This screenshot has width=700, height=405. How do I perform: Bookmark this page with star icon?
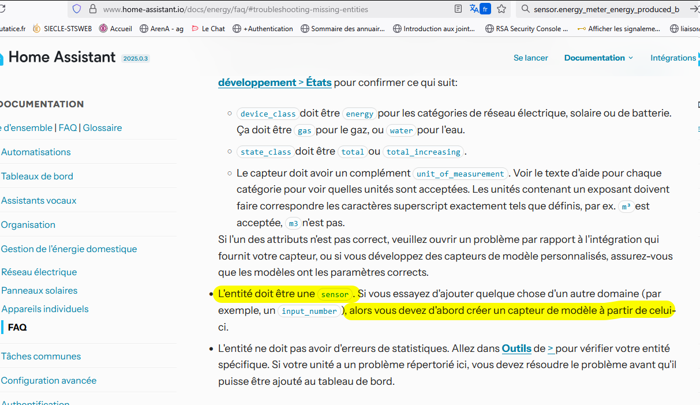501,9
